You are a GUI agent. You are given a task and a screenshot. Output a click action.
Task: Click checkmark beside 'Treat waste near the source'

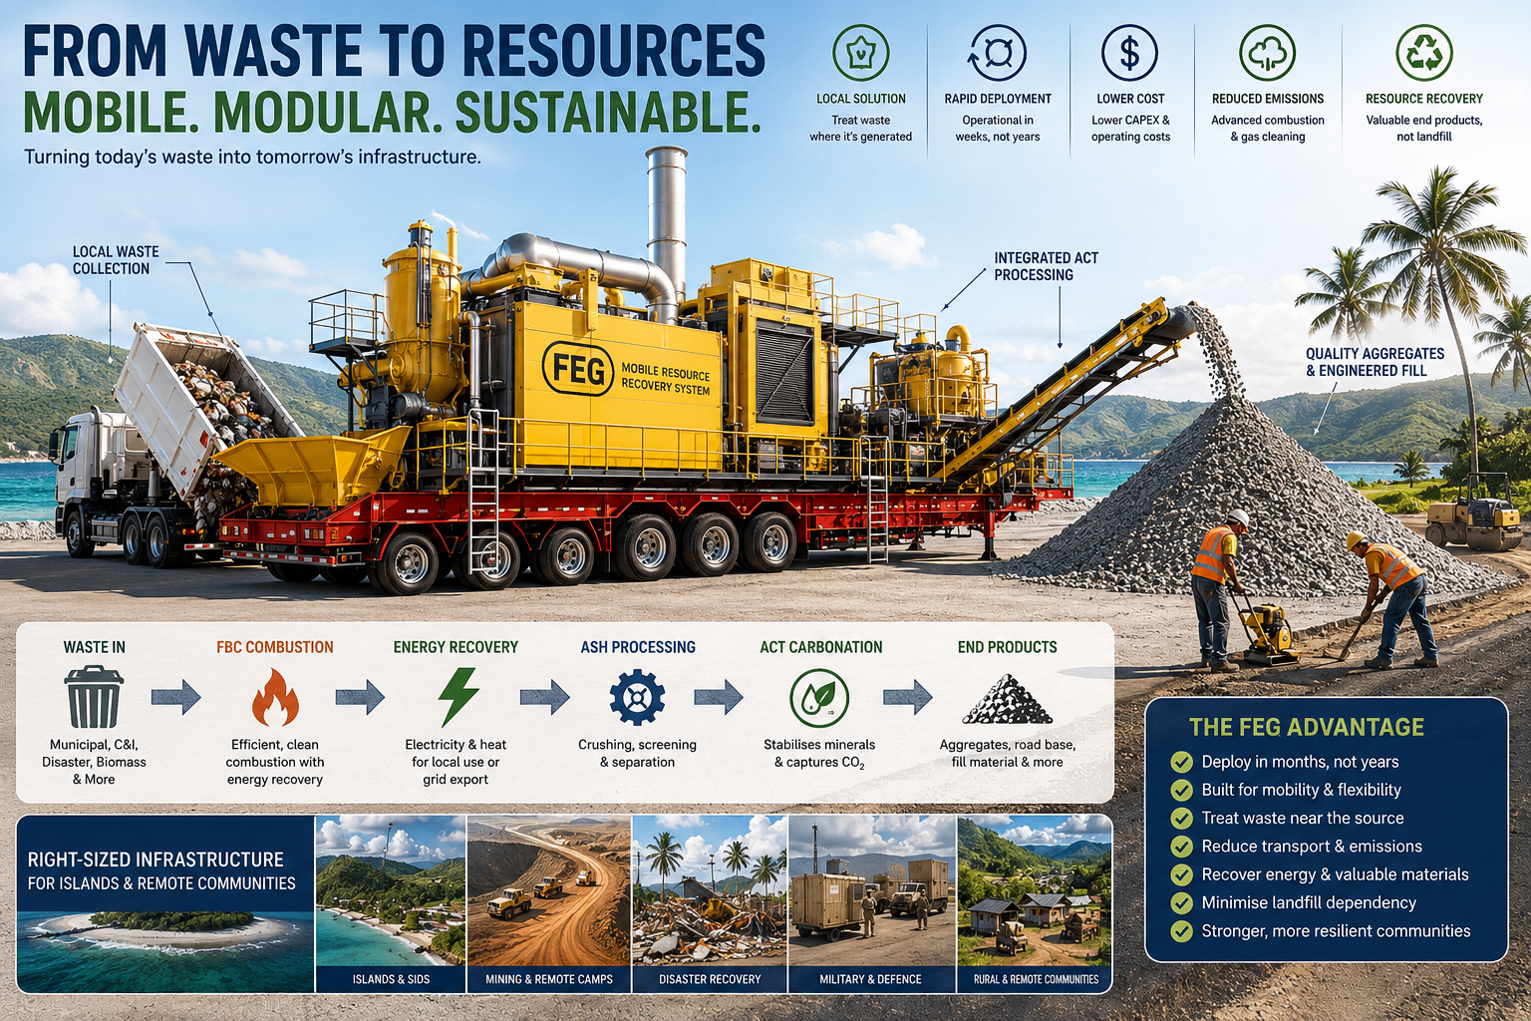point(1181,819)
